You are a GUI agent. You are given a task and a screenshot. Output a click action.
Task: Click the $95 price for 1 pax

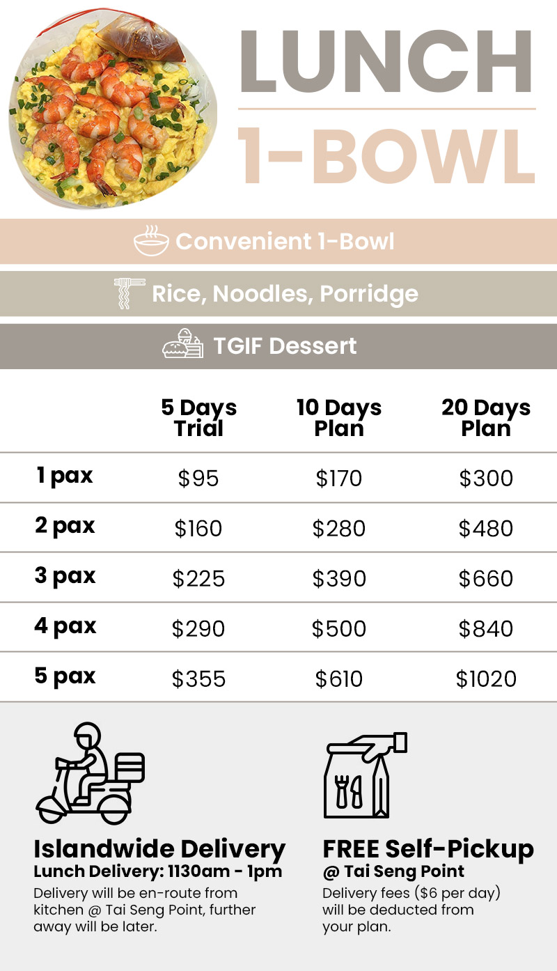point(198,479)
